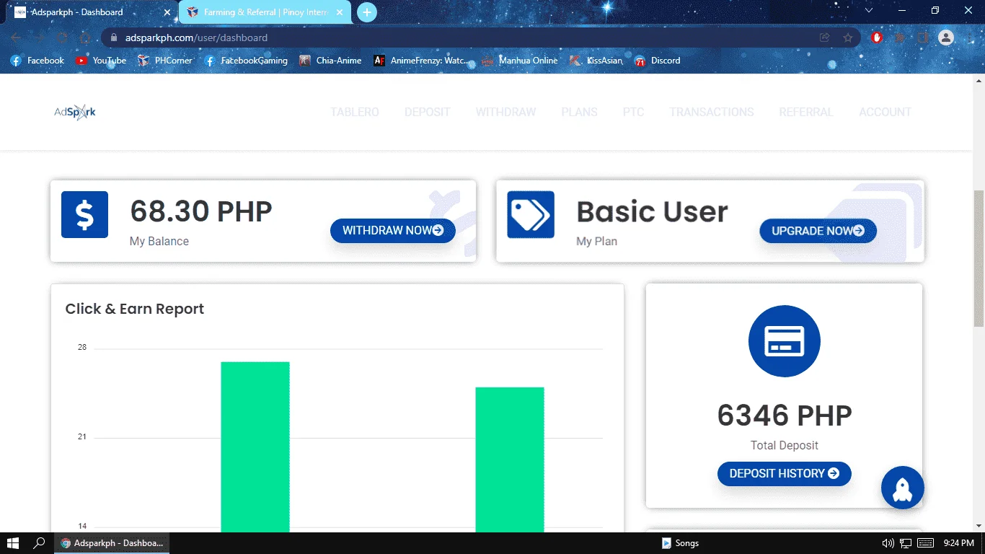Open the red hand ad blocker extension
Screen dimensions: 985x554
click(x=877, y=38)
